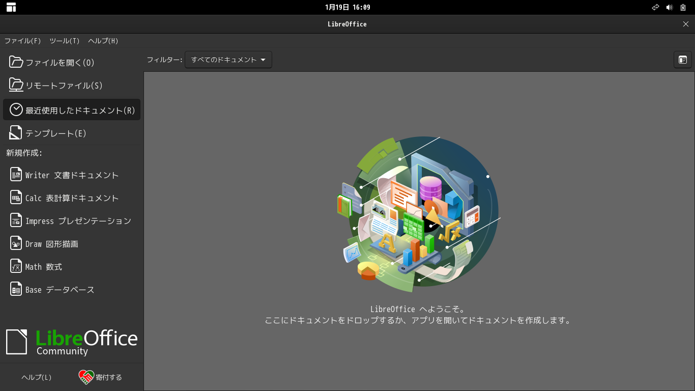695x391 pixels.
Task: Click the 寄付する donate button
Action: 100,377
